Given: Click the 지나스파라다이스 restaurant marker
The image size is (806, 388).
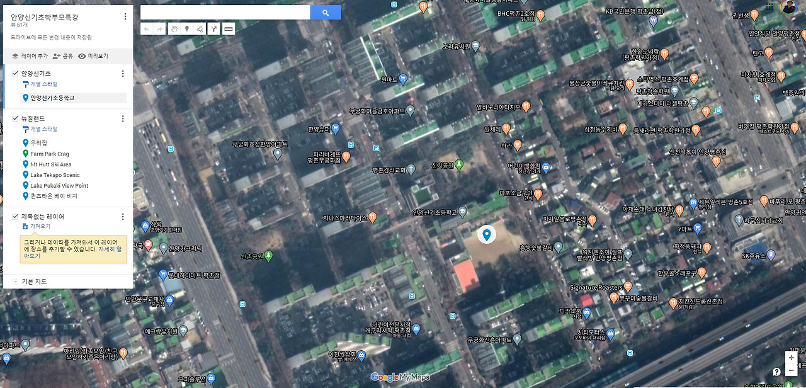Looking at the screenshot, I should (x=373, y=218).
